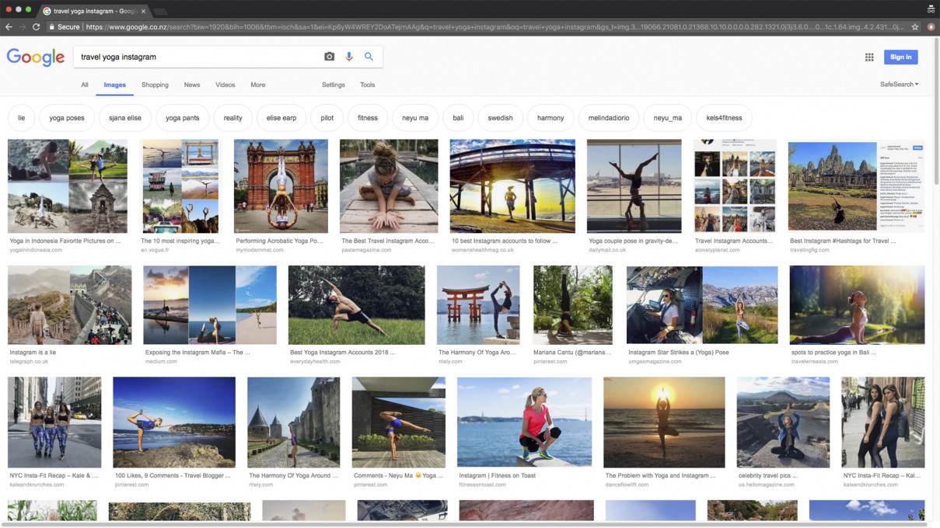Screen dimensions: 940x528
Task: Select the 'elise earp' suggestion chip
Action: [281, 118]
